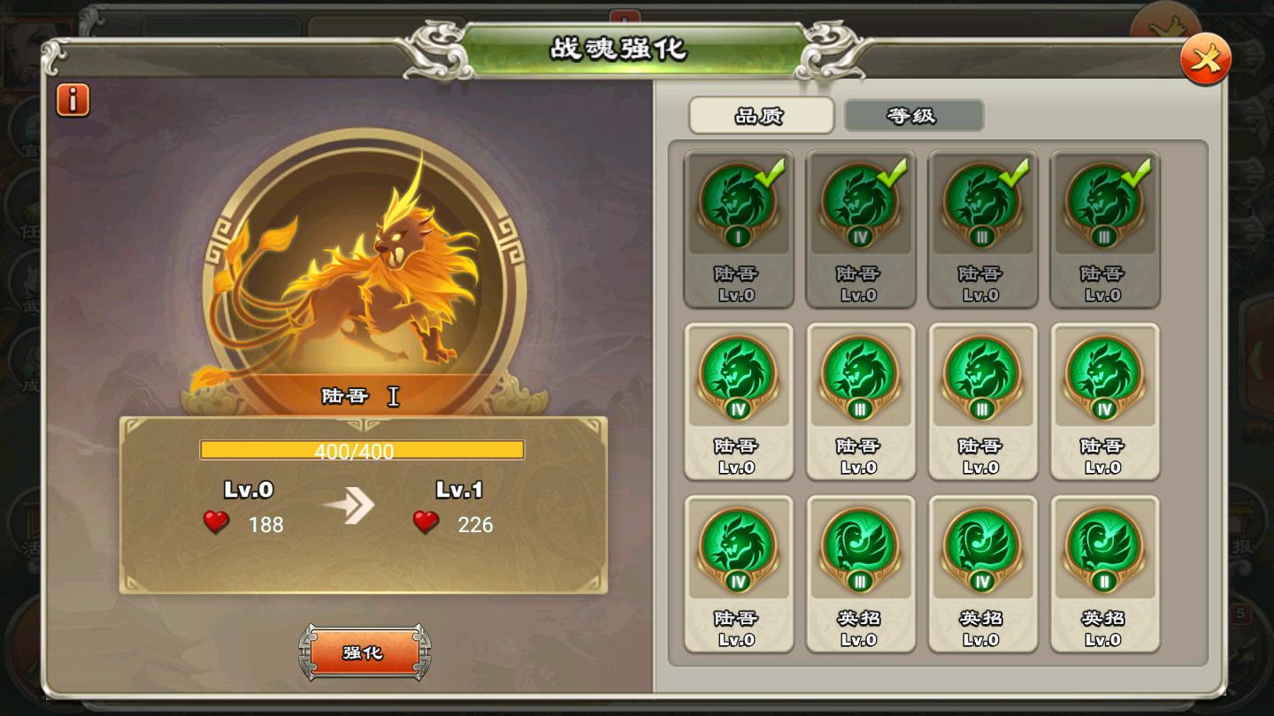The image size is (1274, 716).
Task: Select the 陆吾 IV card left of 英招 III
Action: click(x=738, y=574)
